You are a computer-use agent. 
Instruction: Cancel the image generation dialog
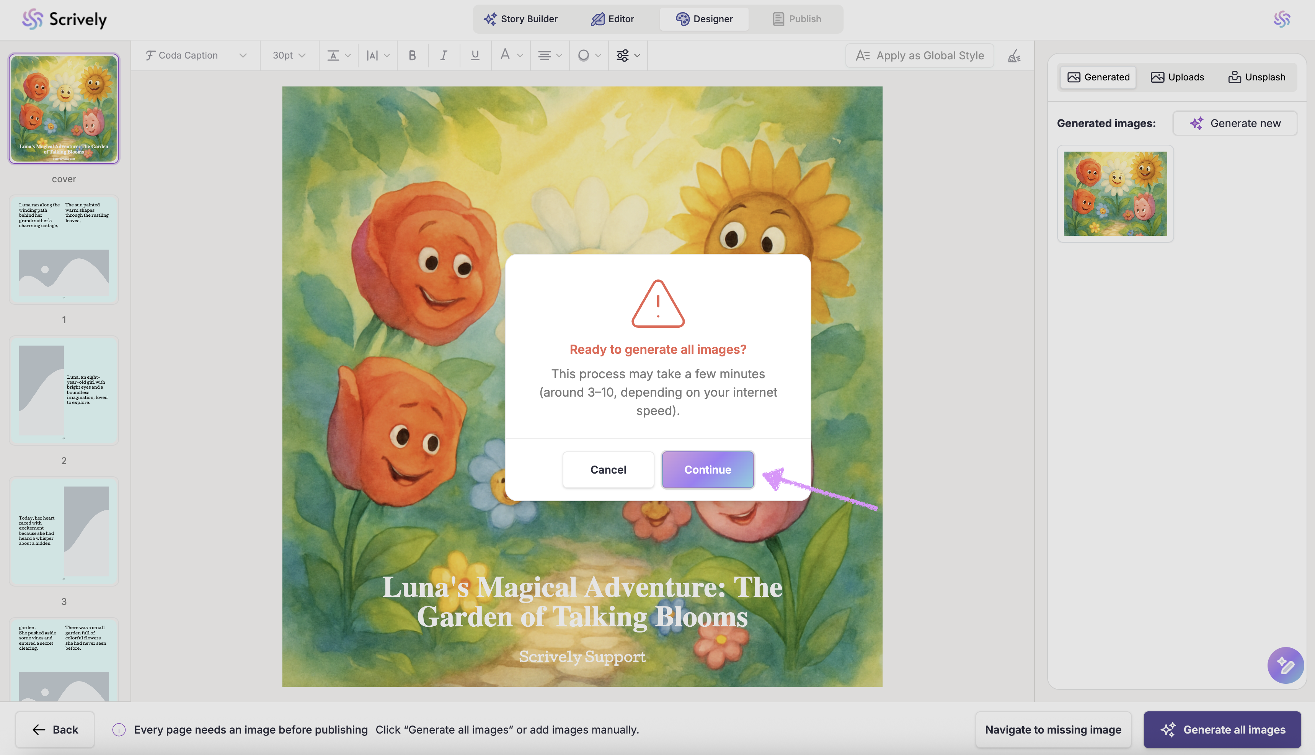click(608, 470)
